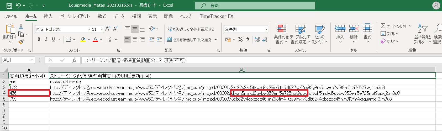Open テーブルとして書式設定 format as table
The height and width of the screenshot is (131, 442).
point(300,34)
